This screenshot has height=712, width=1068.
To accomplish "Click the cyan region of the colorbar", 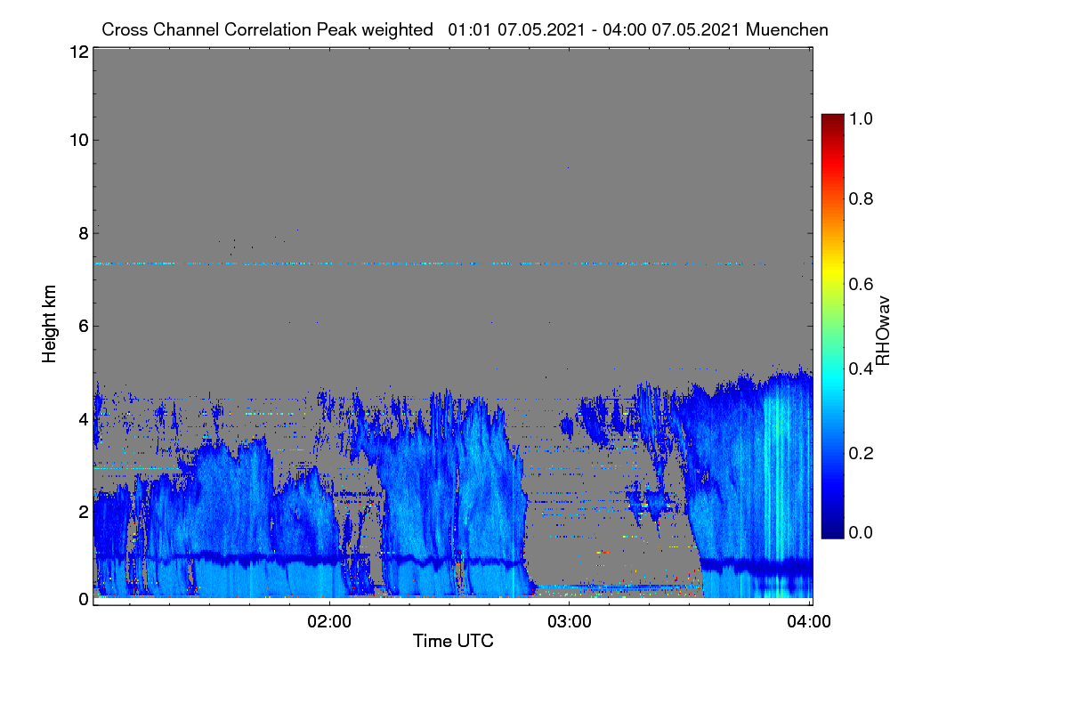I will tap(832, 378).
